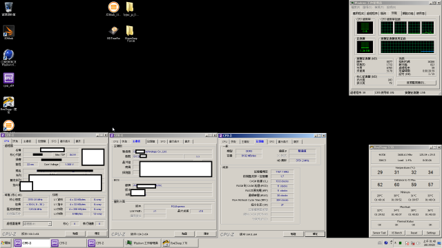Open the SPD tab in left CPU-Z window
The height and width of the screenshot is (248, 442).
point(54,141)
